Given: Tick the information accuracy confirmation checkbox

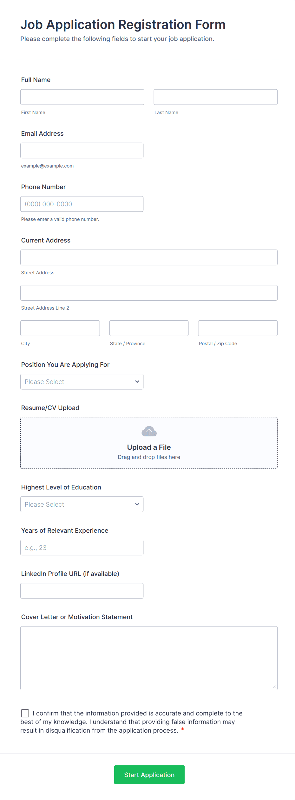Looking at the screenshot, I should [25, 713].
